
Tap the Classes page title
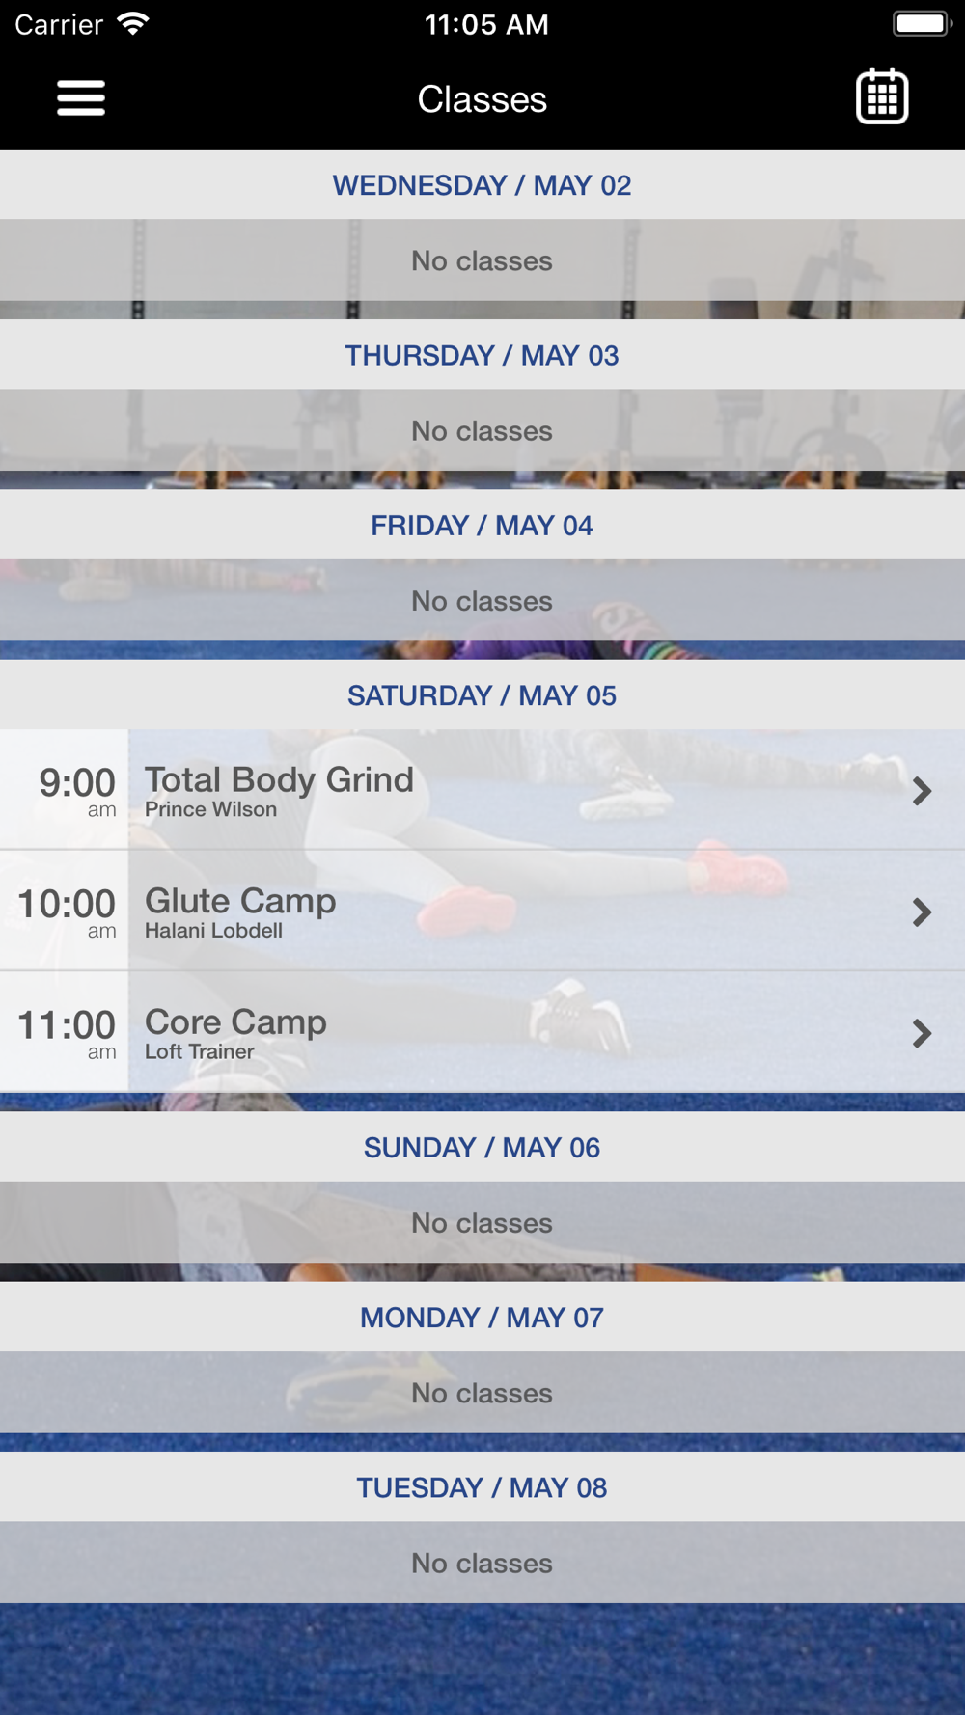point(482,99)
